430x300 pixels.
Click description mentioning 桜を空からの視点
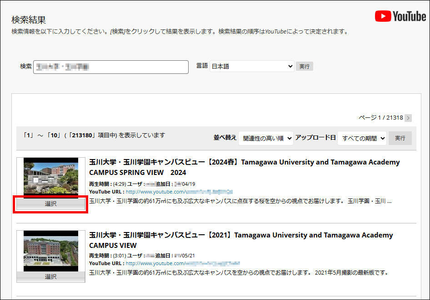(x=240, y=201)
